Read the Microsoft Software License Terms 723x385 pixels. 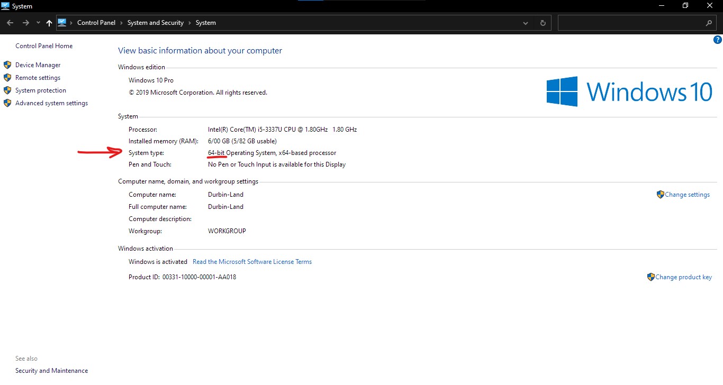(252, 262)
